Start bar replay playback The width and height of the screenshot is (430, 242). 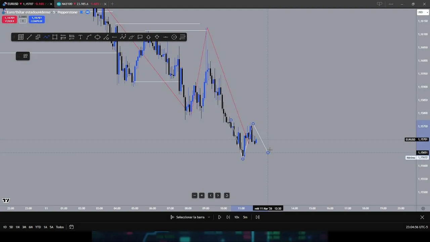220,217
